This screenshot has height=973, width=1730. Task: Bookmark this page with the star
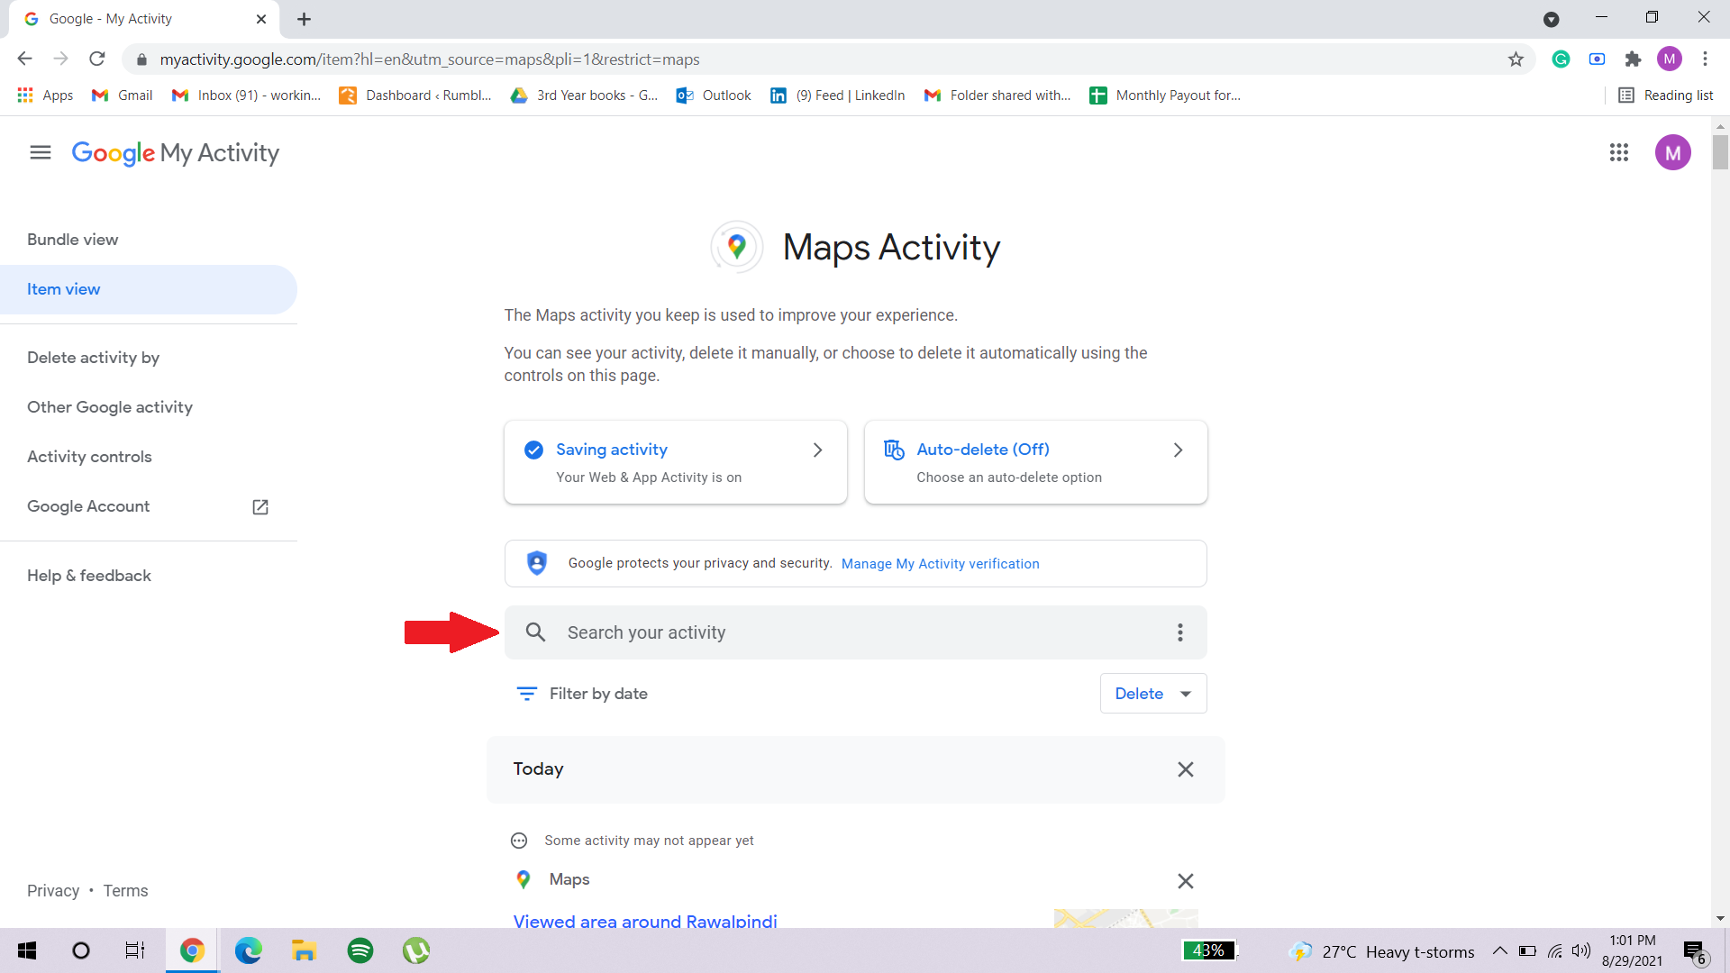click(1516, 59)
